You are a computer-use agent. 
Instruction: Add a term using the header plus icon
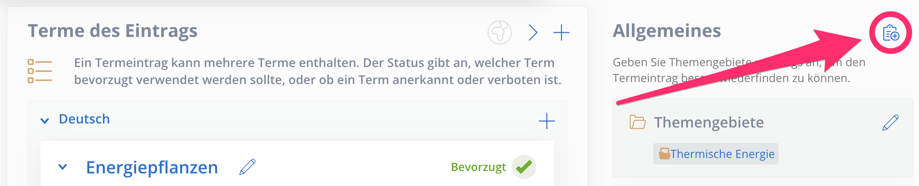(x=561, y=32)
